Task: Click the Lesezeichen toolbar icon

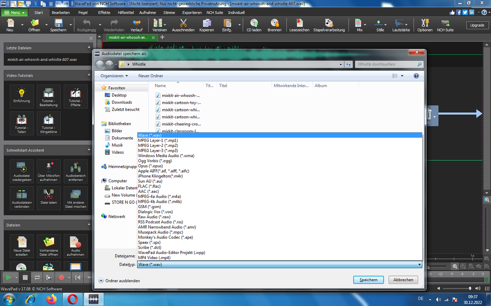Action: click(299, 25)
